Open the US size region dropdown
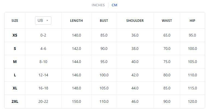The height and width of the screenshot is (111, 208). point(43,20)
